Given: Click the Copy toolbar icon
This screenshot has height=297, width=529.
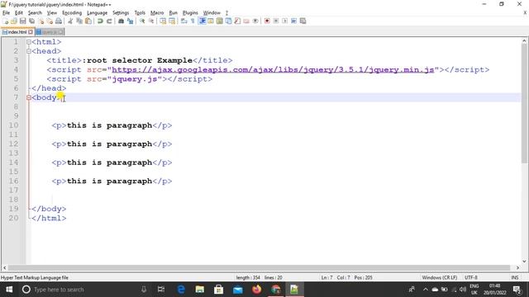Looking at the screenshot, I should [x=79, y=21].
